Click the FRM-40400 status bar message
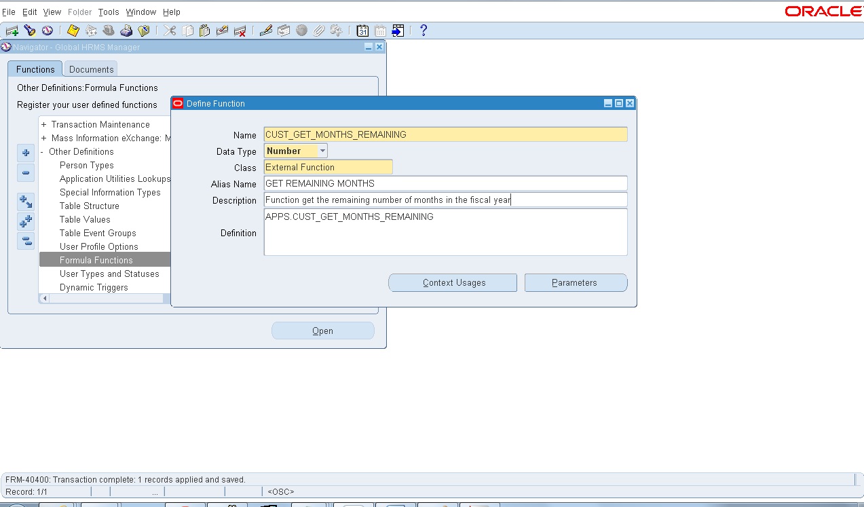864x507 pixels. [x=126, y=479]
